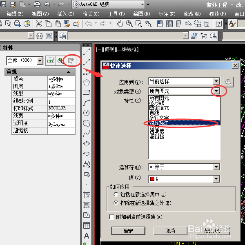
Task: Open the undo history dropdown arrow in top bar
Action: [x=54, y=4]
